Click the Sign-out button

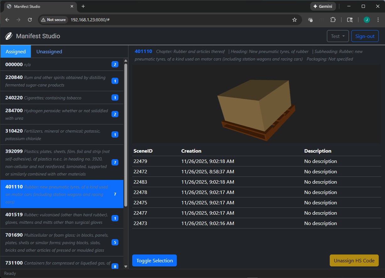tap(365, 36)
